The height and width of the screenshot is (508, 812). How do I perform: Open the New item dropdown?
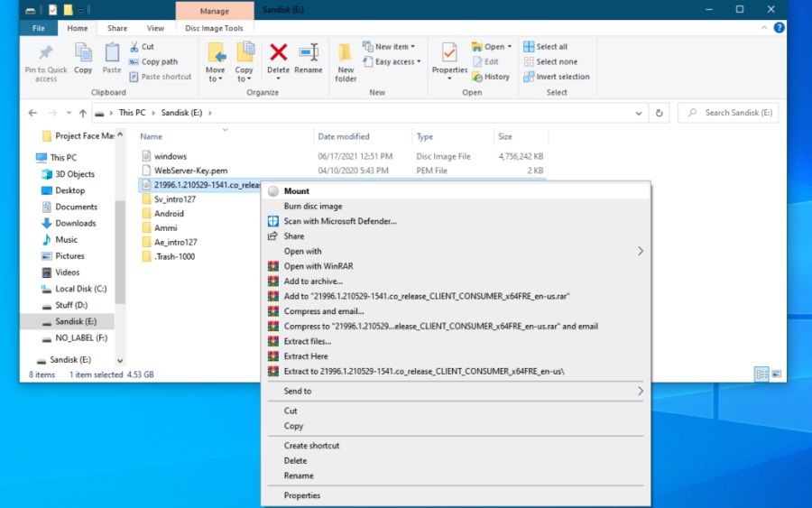coord(390,47)
